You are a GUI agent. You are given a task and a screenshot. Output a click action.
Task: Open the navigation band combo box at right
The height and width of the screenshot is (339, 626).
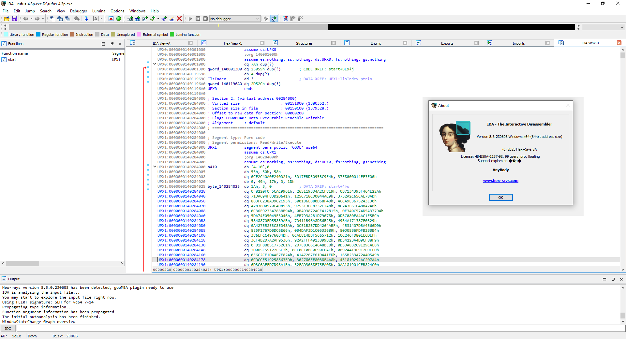(603, 27)
